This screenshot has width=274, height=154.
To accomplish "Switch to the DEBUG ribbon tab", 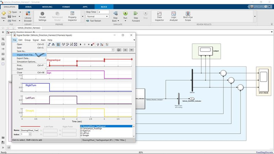I will click(x=28, y=7).
